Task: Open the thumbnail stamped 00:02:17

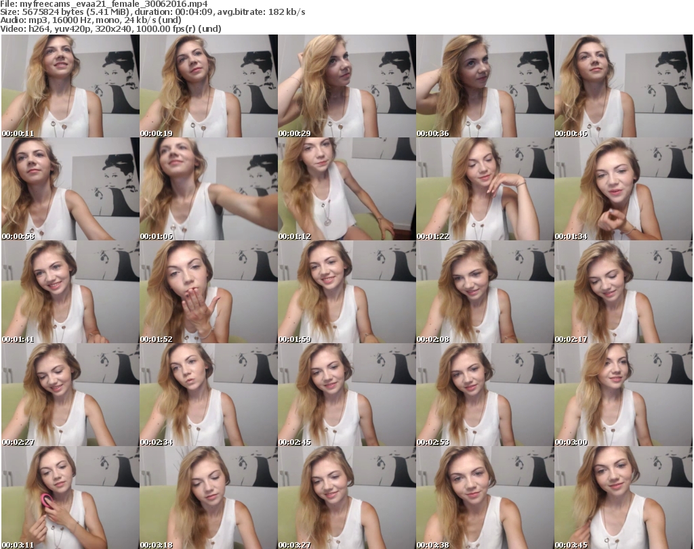Action: click(x=623, y=292)
